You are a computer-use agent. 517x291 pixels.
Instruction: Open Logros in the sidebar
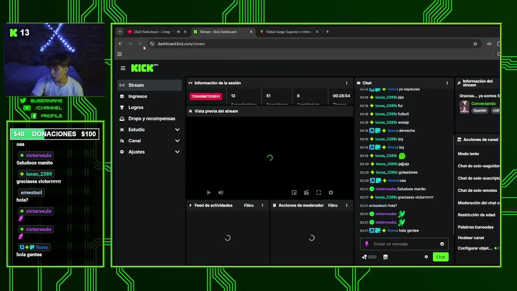click(150, 108)
